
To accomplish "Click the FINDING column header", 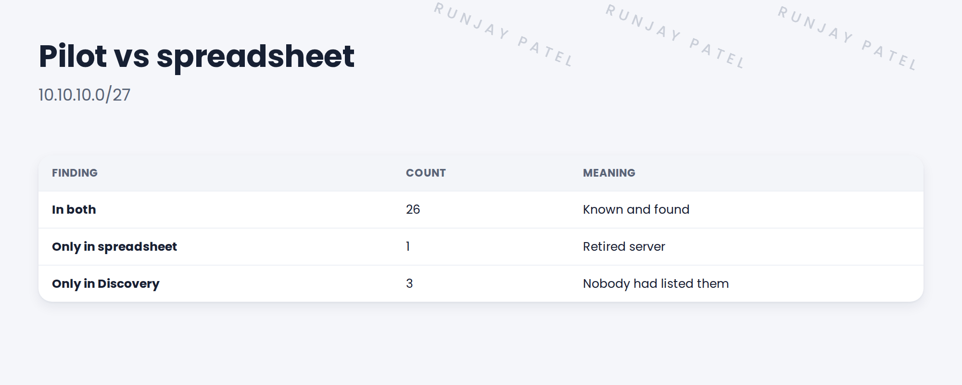I will pyautogui.click(x=75, y=173).
